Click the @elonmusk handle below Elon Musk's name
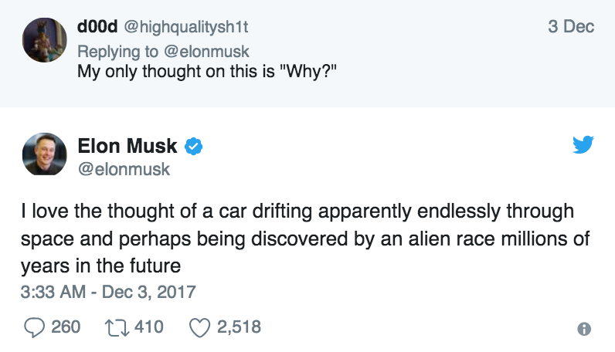This screenshot has width=615, height=352. click(x=124, y=169)
